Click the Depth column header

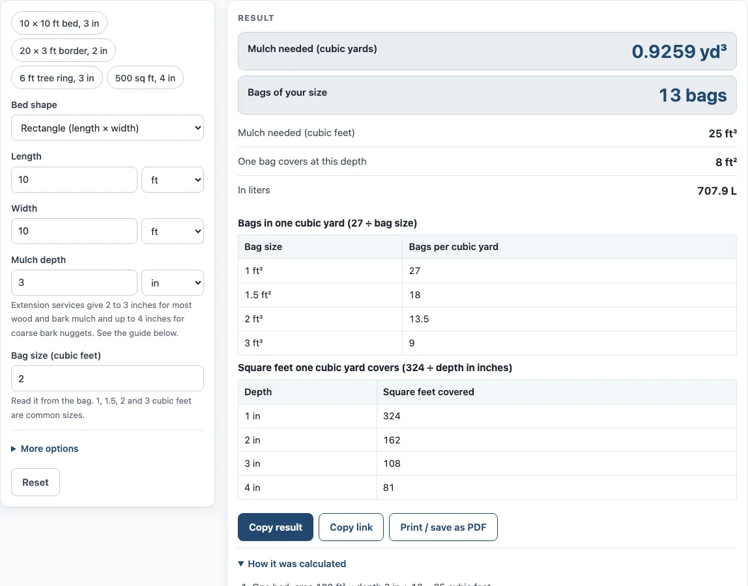coord(308,392)
